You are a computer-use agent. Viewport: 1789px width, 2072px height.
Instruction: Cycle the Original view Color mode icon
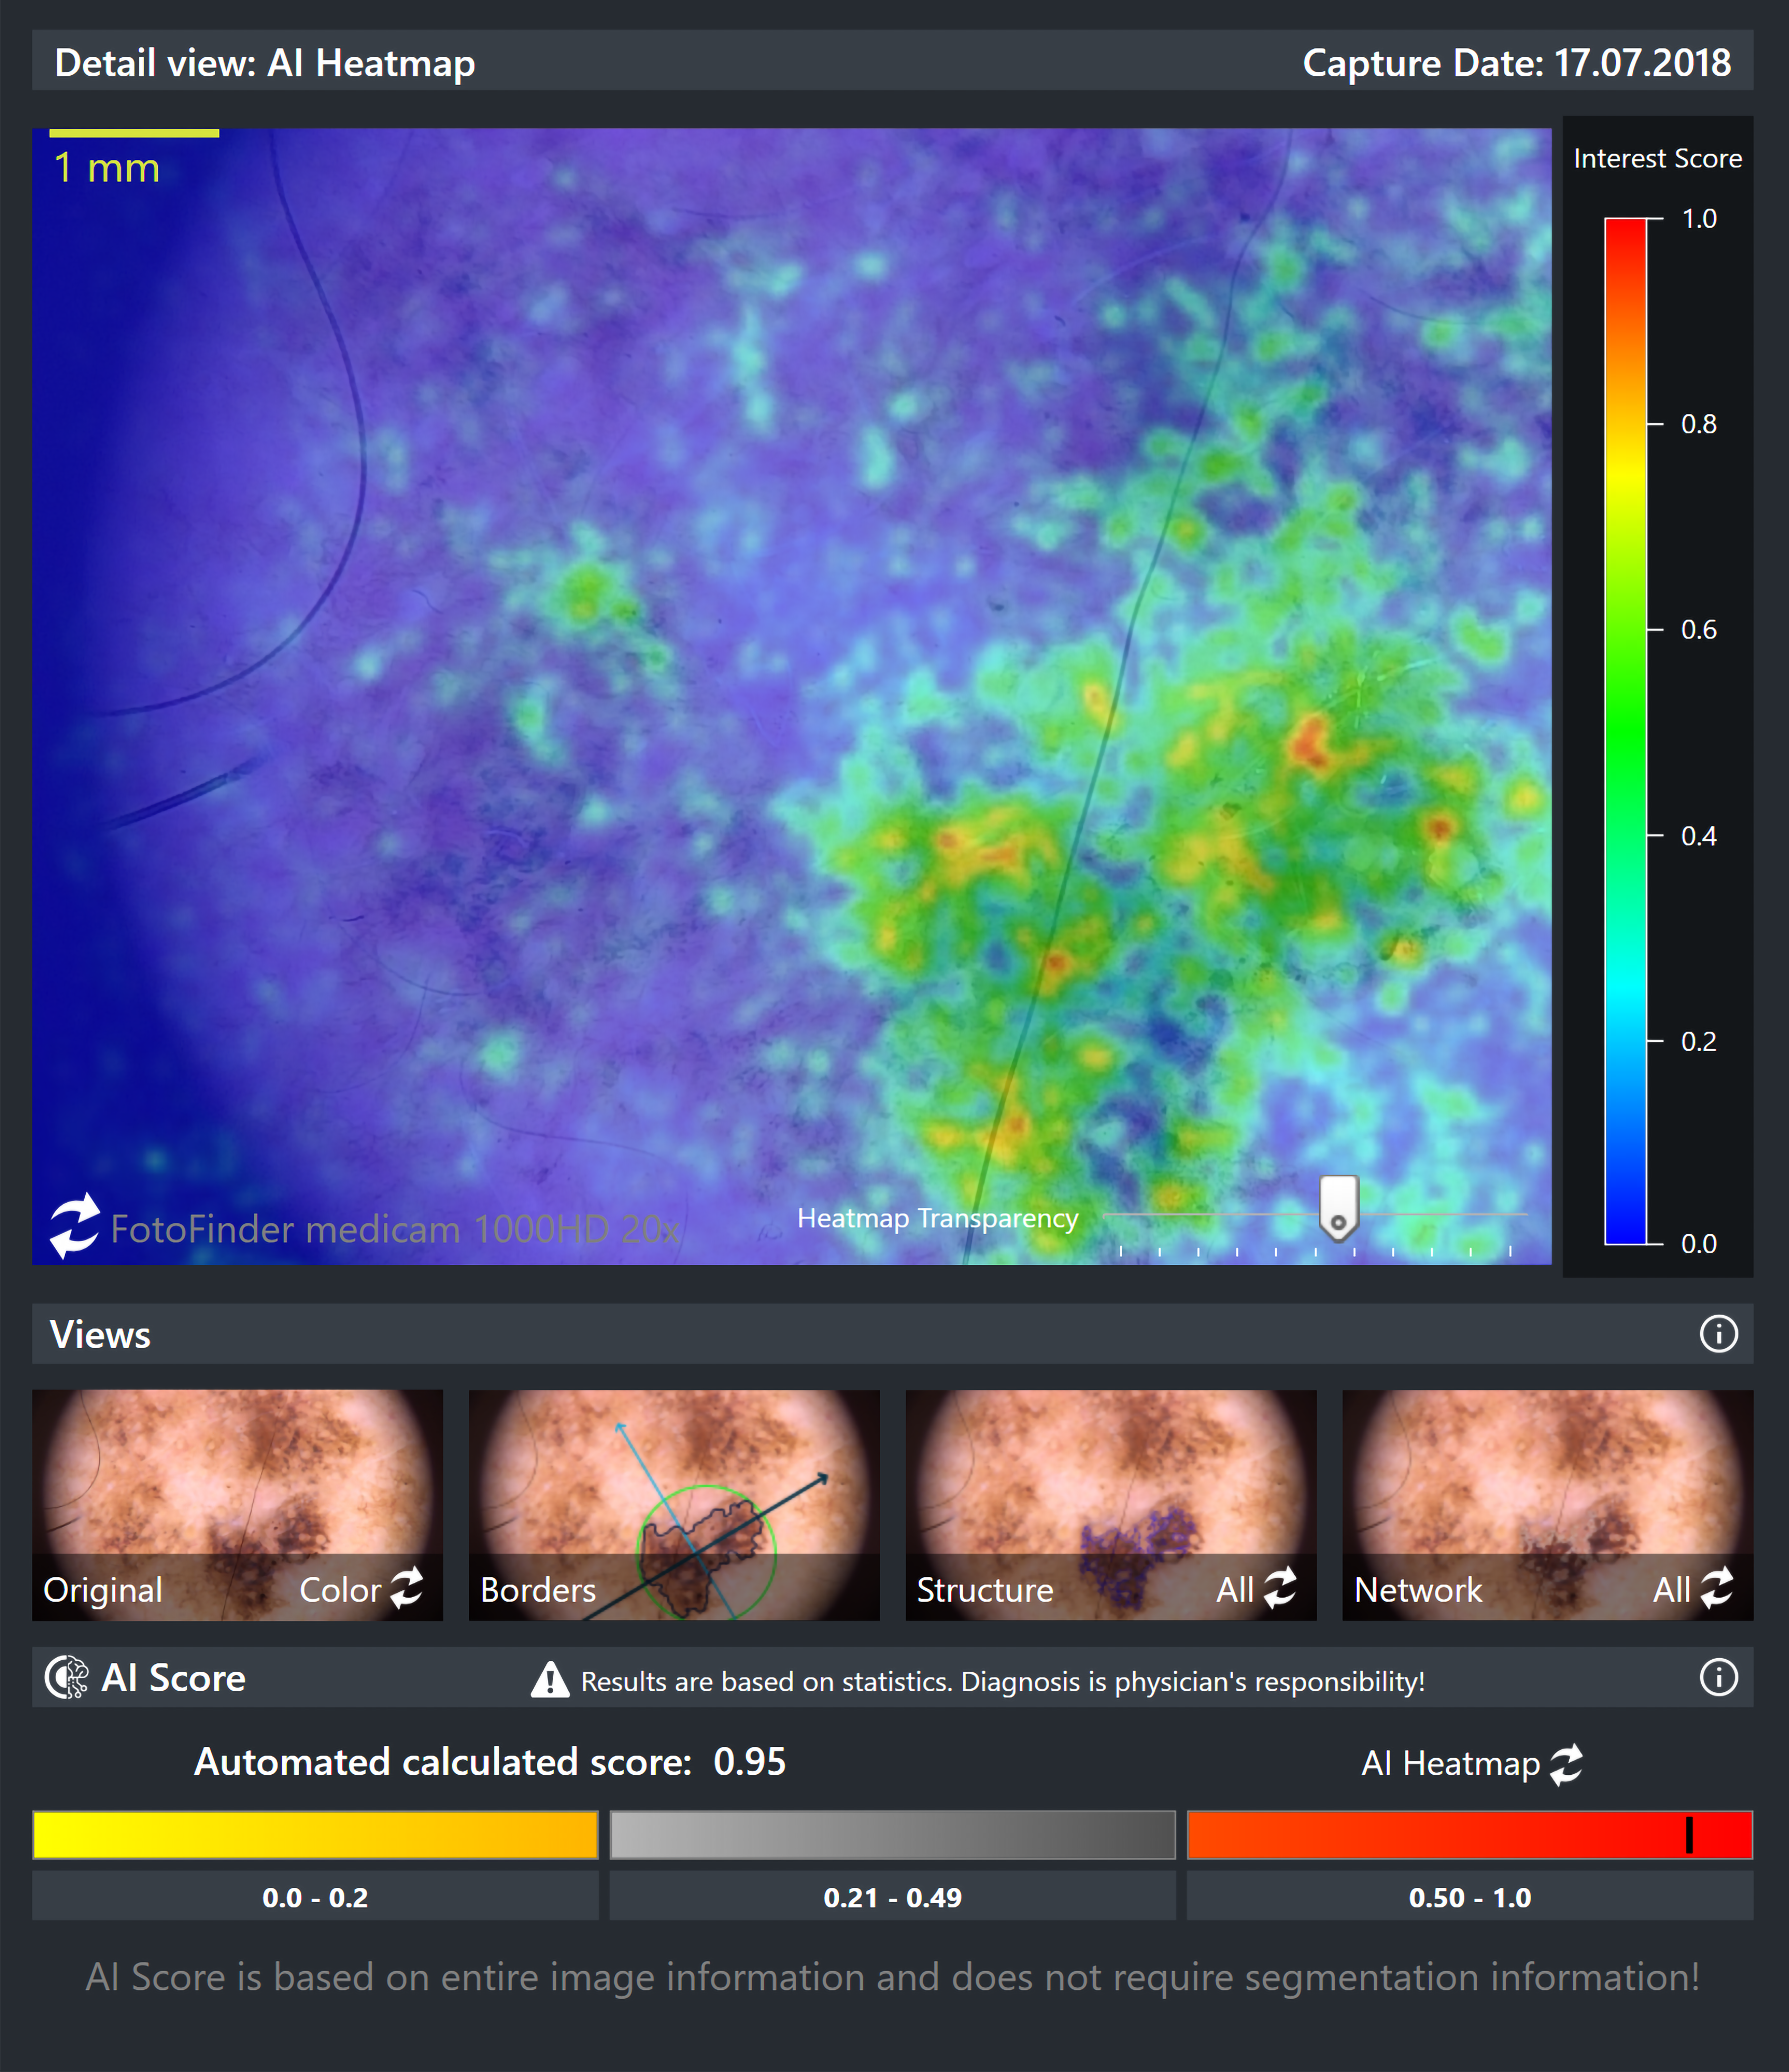tap(406, 1588)
